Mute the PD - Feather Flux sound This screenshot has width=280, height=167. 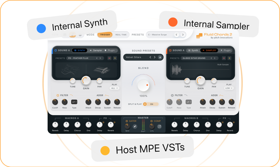tap(109, 58)
